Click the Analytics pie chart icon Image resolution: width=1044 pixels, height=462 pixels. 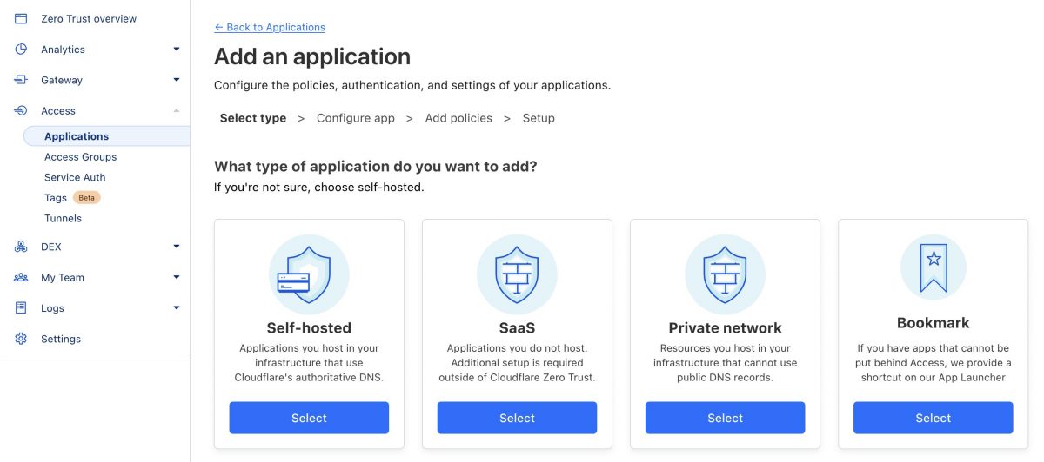tap(21, 49)
